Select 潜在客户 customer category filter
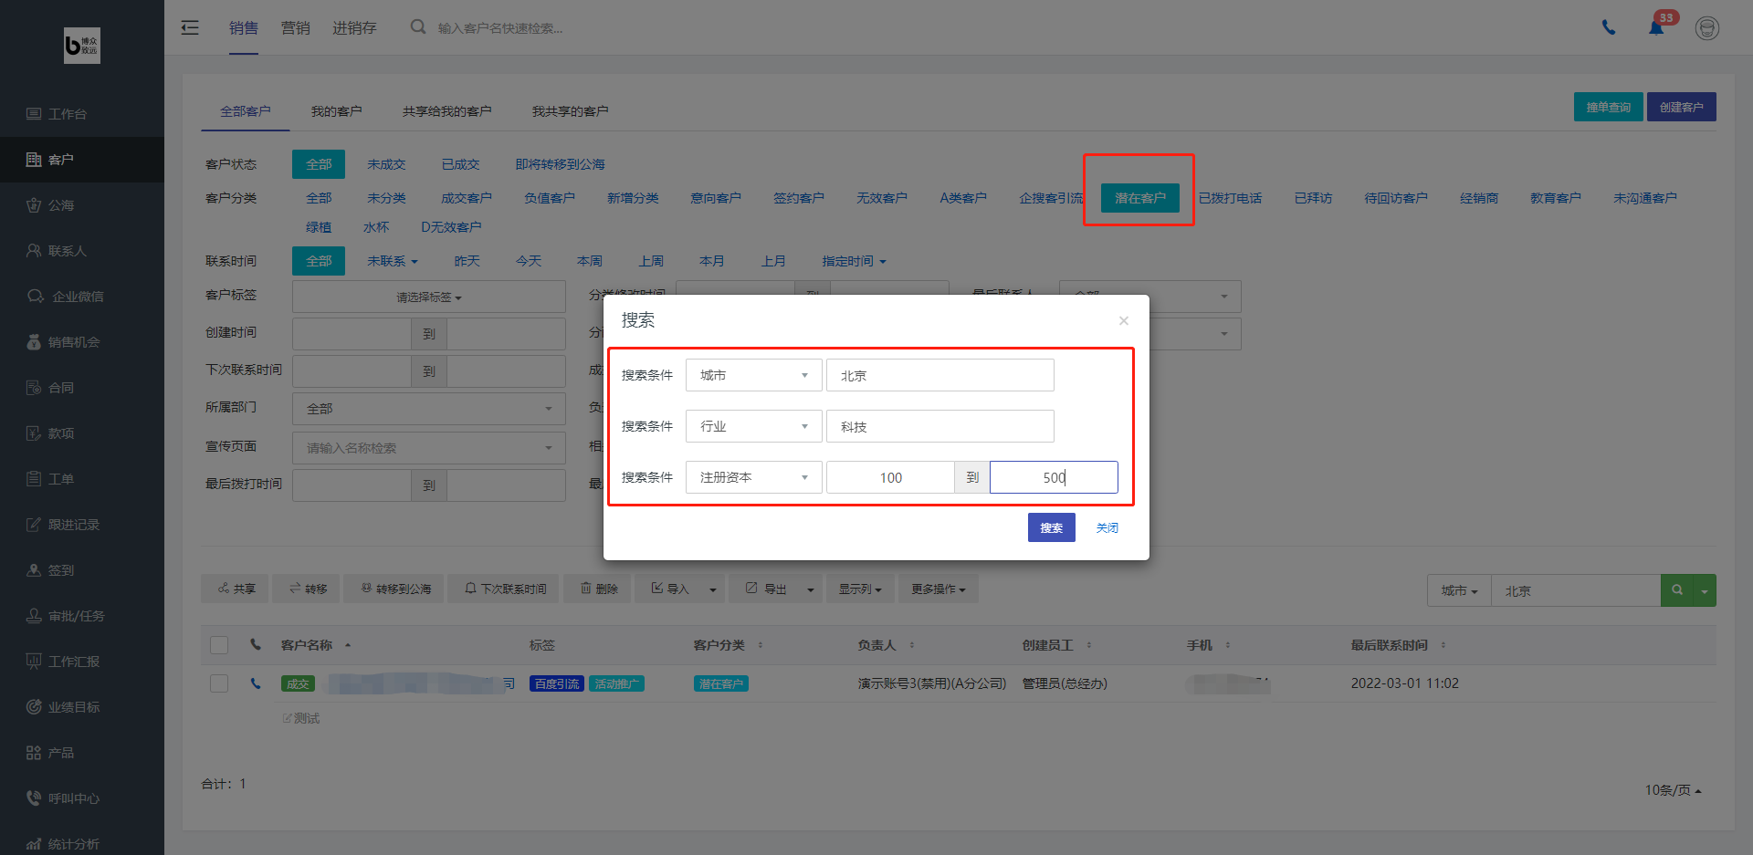The image size is (1753, 855). 1140,198
